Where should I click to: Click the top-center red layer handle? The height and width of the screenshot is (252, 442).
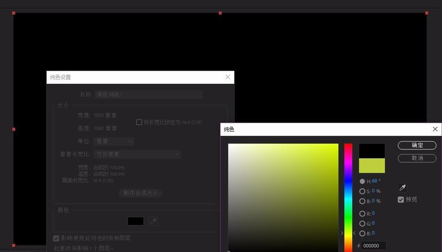(x=220, y=13)
